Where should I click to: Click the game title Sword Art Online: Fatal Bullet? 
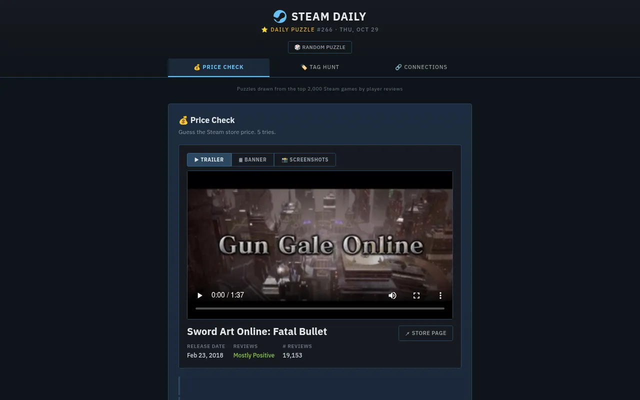coord(257,331)
